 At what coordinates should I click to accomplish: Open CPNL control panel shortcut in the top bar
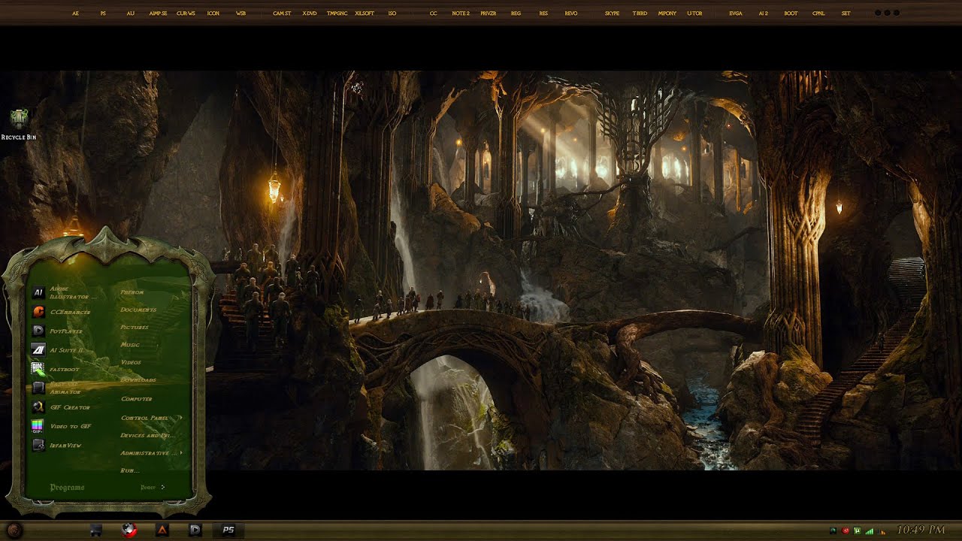[x=818, y=14]
